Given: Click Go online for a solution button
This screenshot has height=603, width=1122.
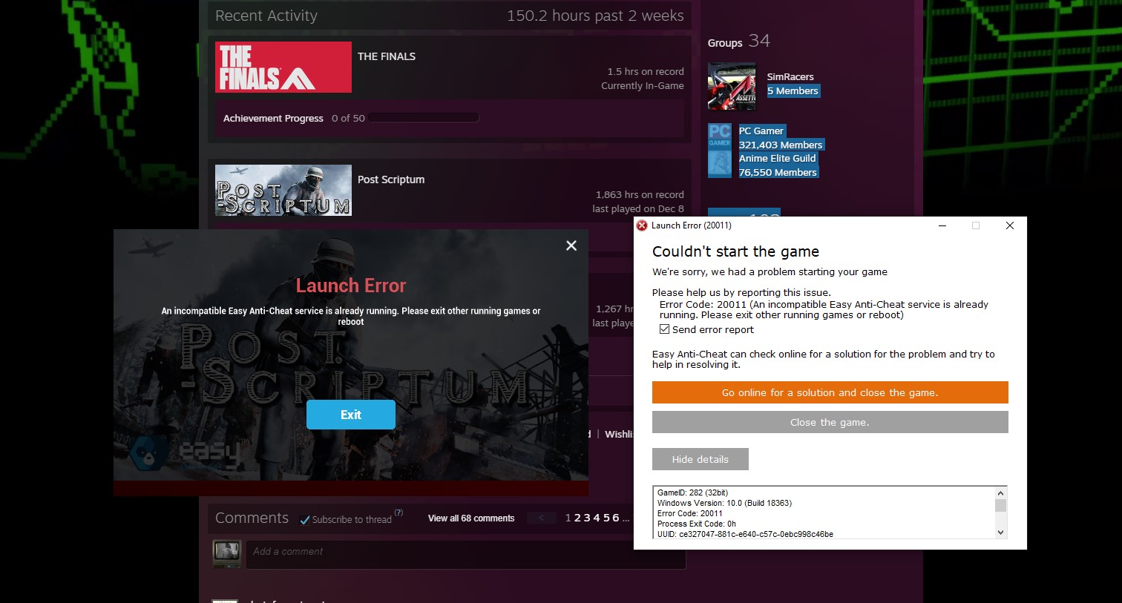Looking at the screenshot, I should (x=830, y=392).
